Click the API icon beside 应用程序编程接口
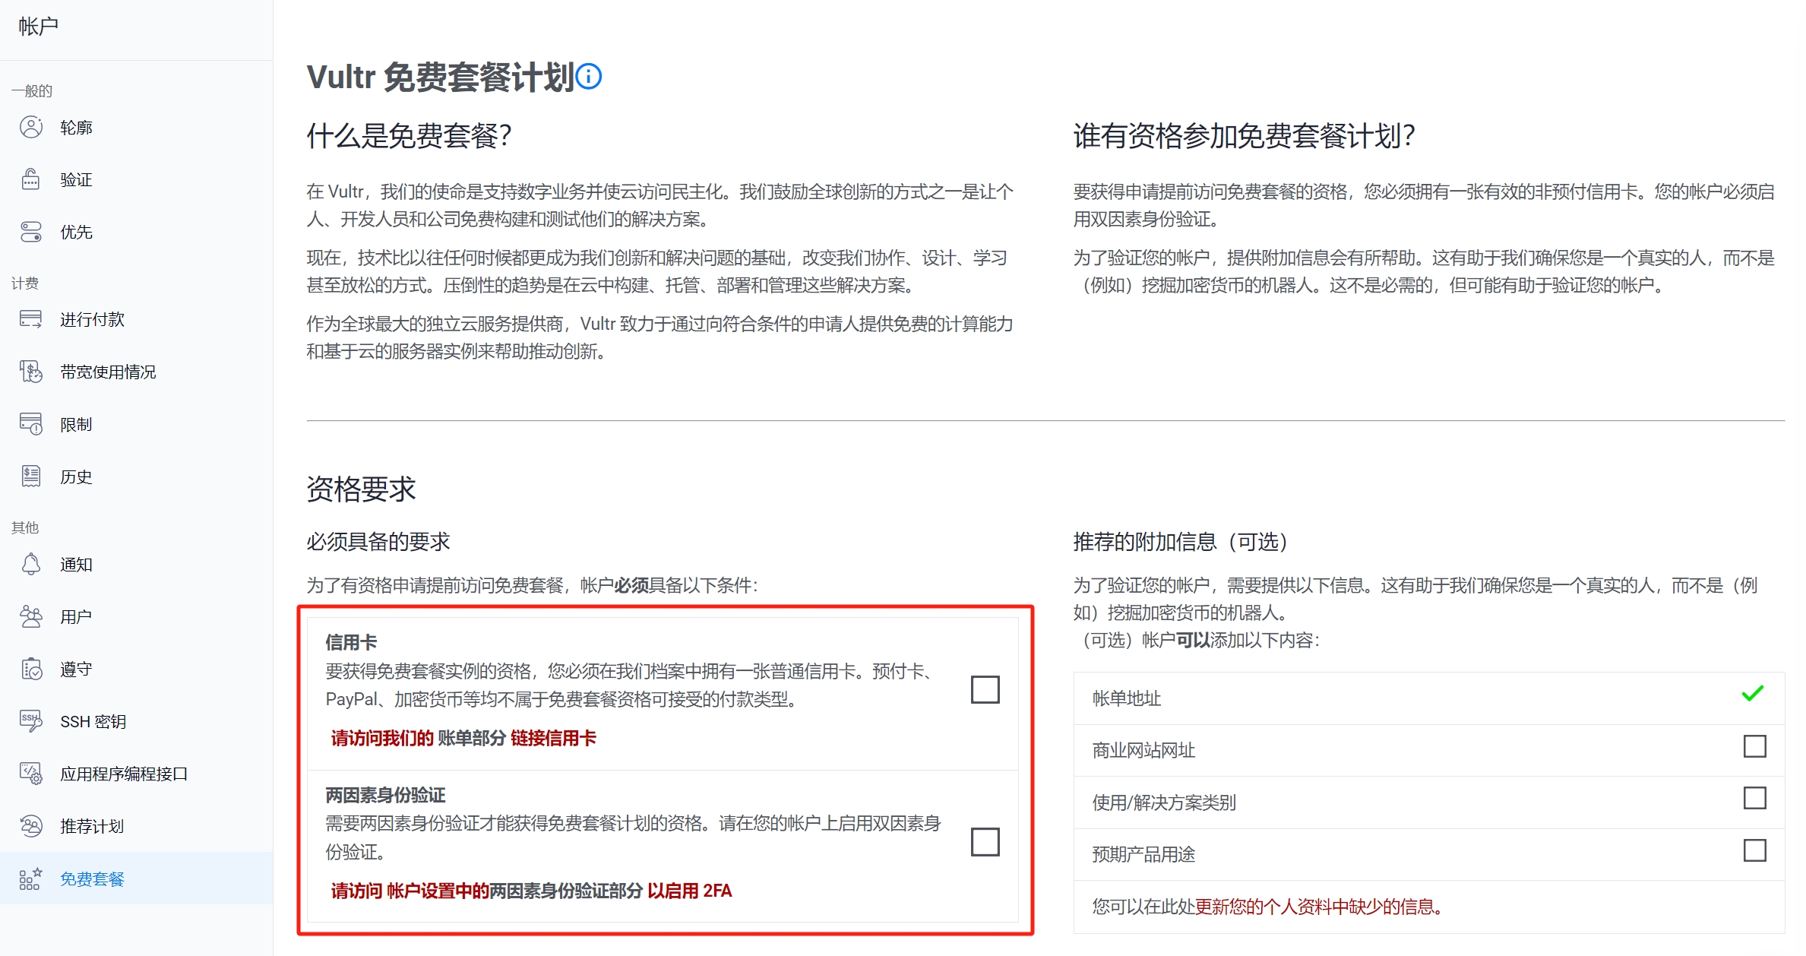 (x=31, y=774)
